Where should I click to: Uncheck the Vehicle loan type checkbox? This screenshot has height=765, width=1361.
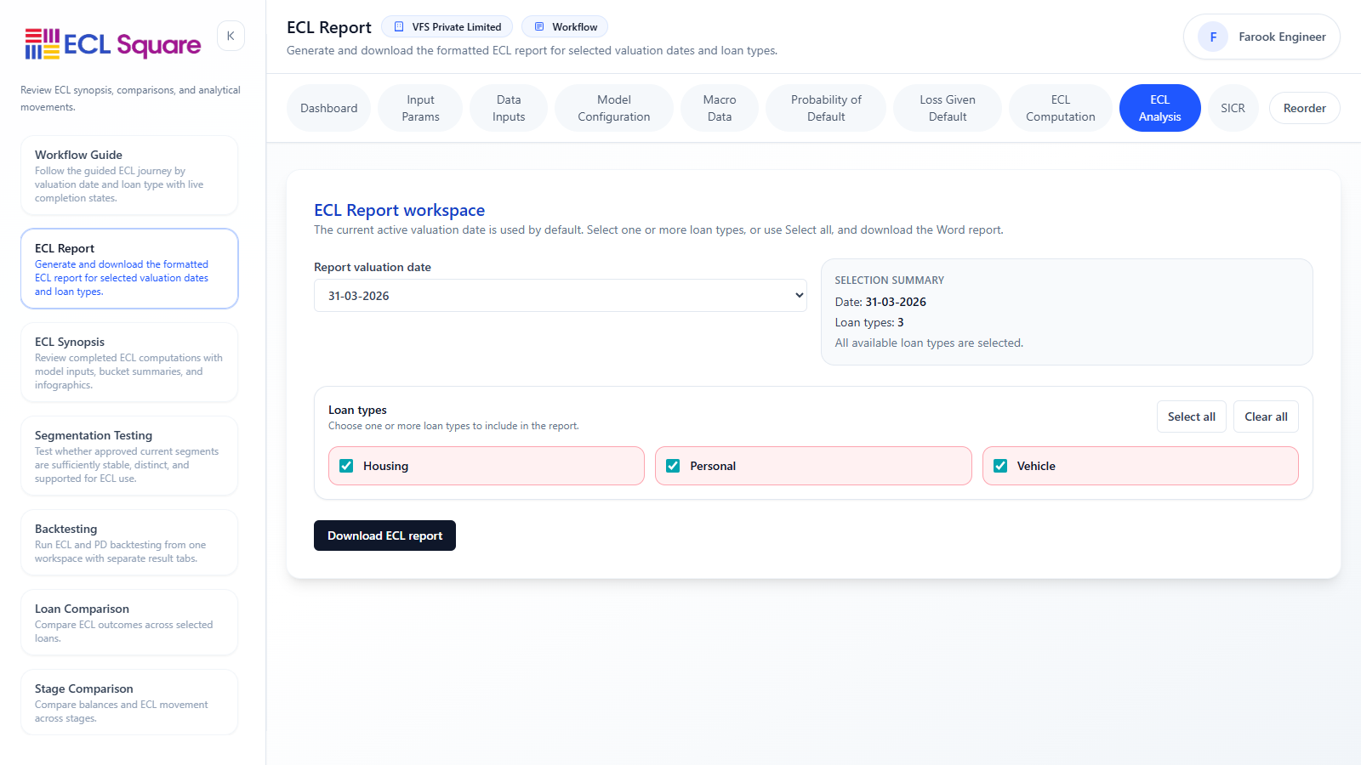(1000, 466)
